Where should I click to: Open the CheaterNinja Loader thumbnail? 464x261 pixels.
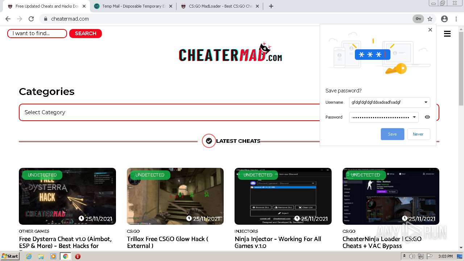pyautogui.click(x=391, y=196)
